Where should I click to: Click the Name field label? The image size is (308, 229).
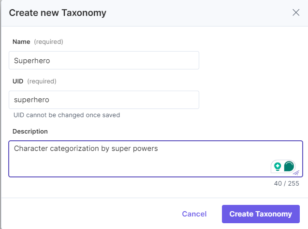pos(21,42)
